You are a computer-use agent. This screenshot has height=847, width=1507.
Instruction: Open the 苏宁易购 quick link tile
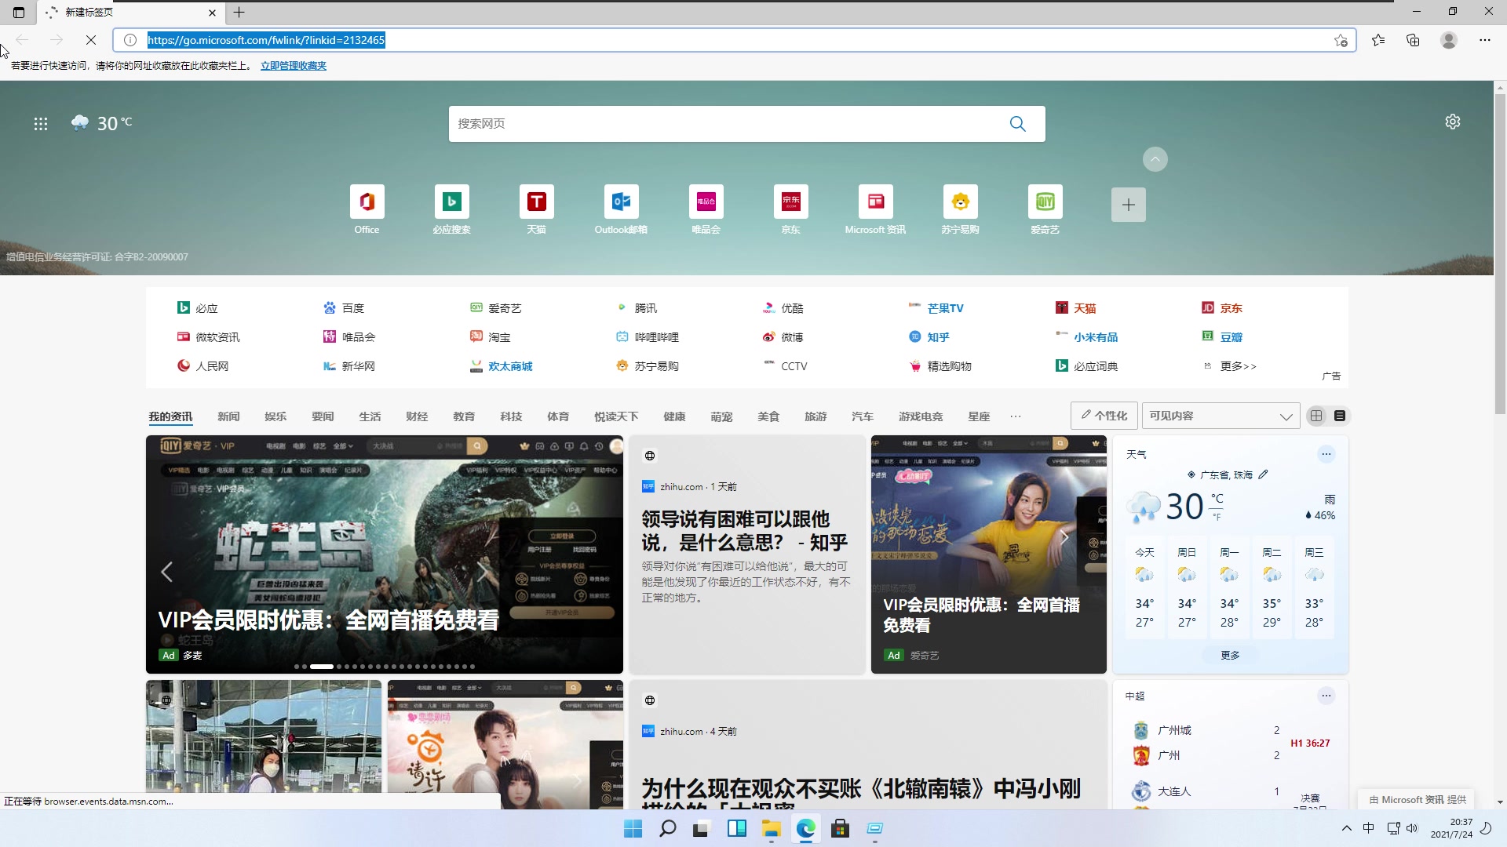(960, 209)
